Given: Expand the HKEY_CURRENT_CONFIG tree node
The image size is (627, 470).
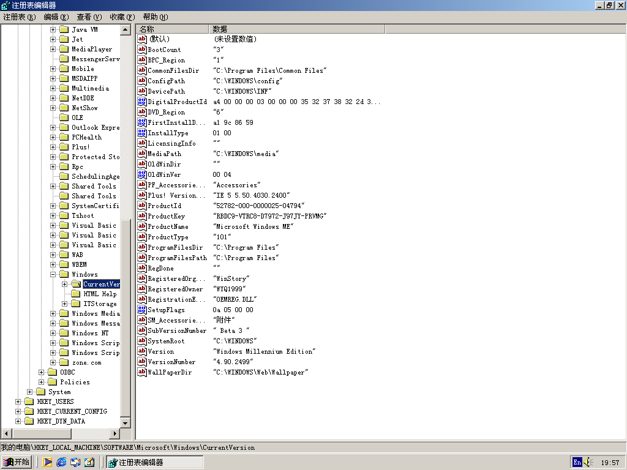Looking at the screenshot, I should coord(18,411).
